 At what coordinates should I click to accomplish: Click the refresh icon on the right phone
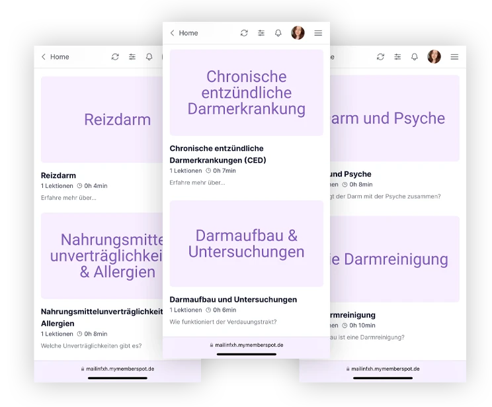pyautogui.click(x=380, y=57)
